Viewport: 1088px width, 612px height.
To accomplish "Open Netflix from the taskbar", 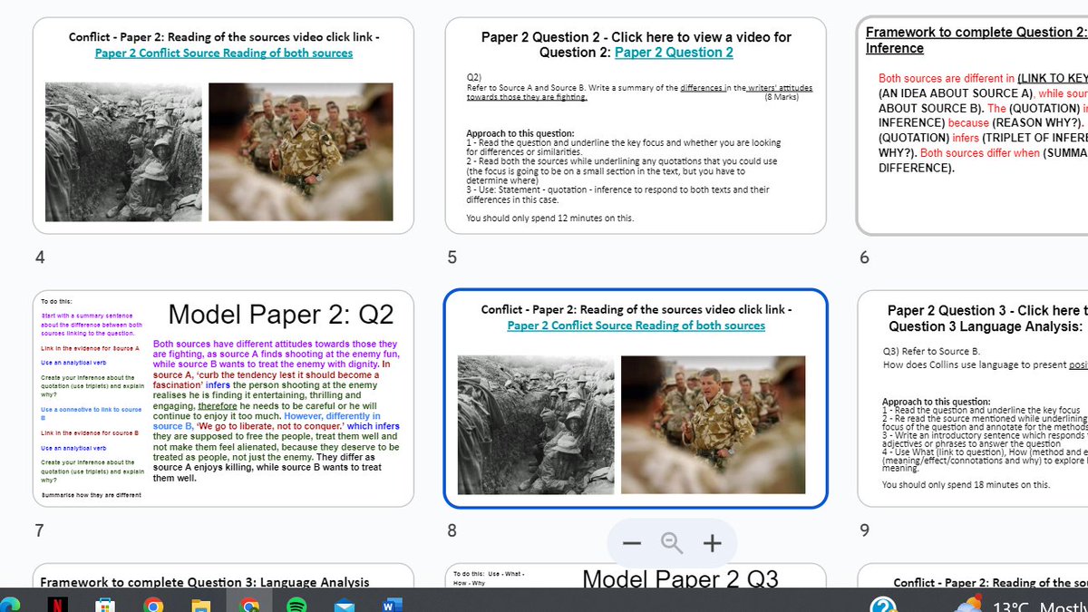I will click(56, 605).
